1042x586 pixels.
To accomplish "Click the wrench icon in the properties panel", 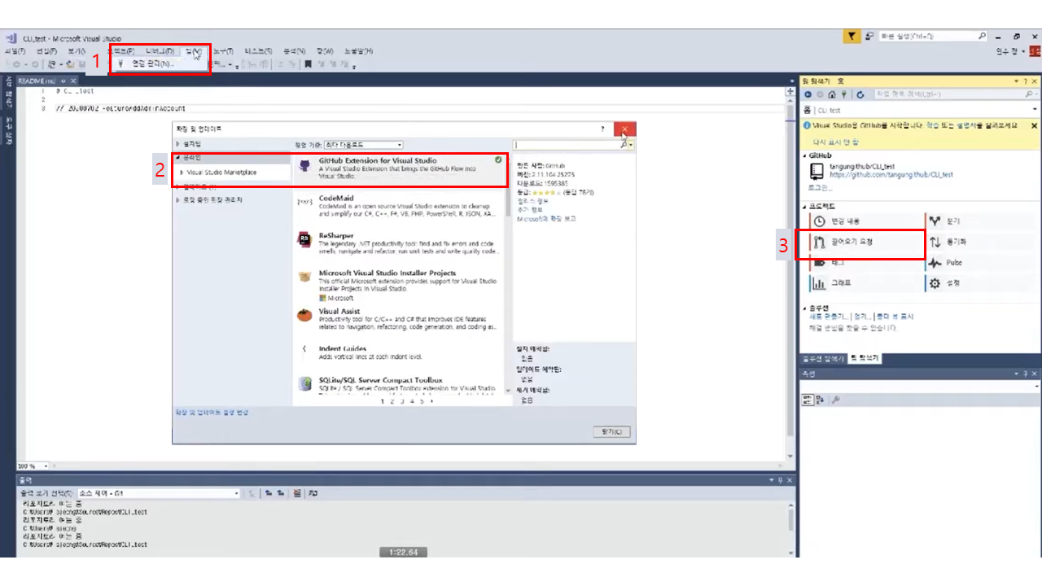I will [x=835, y=399].
